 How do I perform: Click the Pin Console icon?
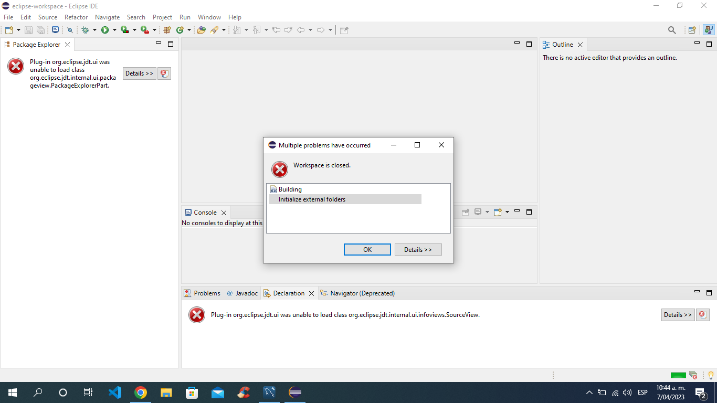[466, 213]
